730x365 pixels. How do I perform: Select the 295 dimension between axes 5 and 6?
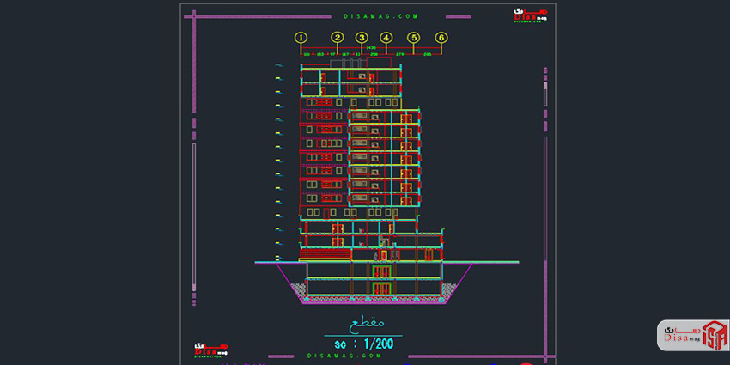coord(428,55)
